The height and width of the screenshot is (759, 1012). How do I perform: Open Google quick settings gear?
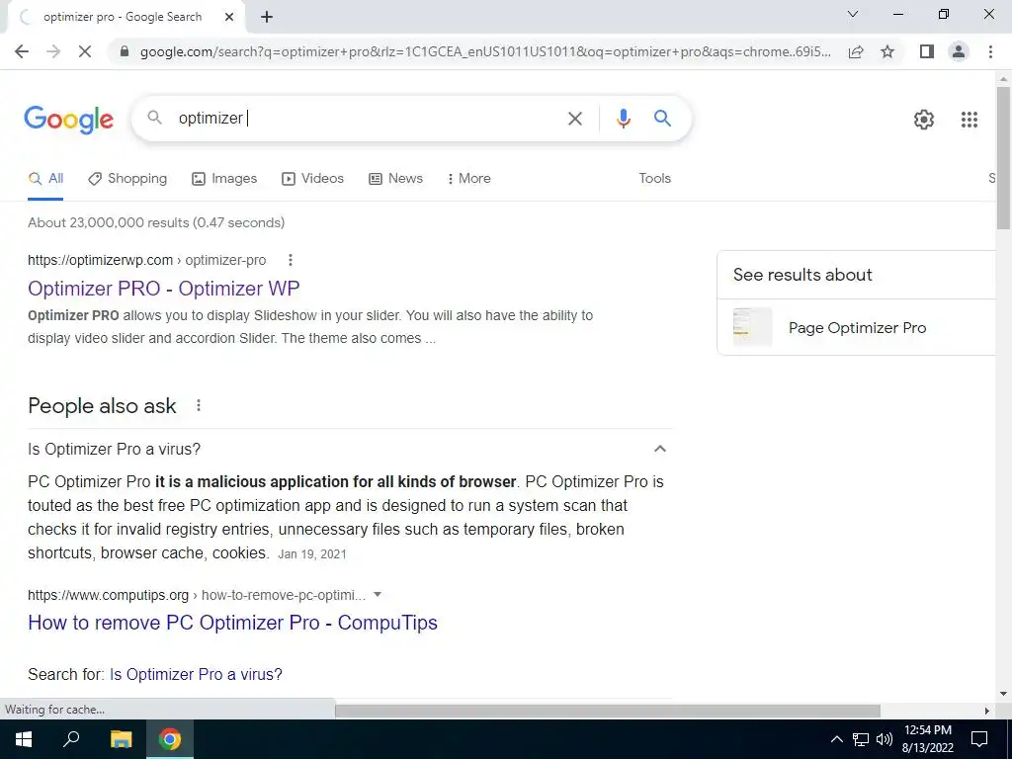pos(924,120)
